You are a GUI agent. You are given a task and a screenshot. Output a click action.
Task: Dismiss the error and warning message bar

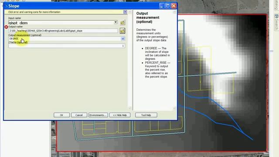tap(125, 12)
